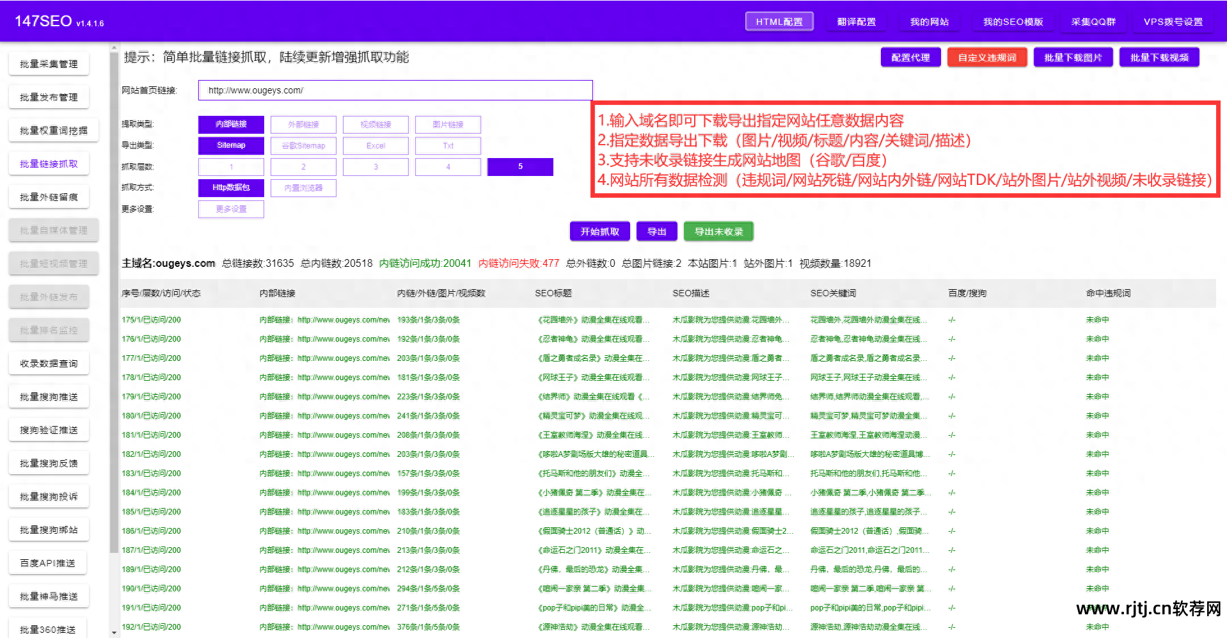Select 批量链接抓取 in the left sidebar
The width and height of the screenshot is (1227, 638).
point(49,163)
